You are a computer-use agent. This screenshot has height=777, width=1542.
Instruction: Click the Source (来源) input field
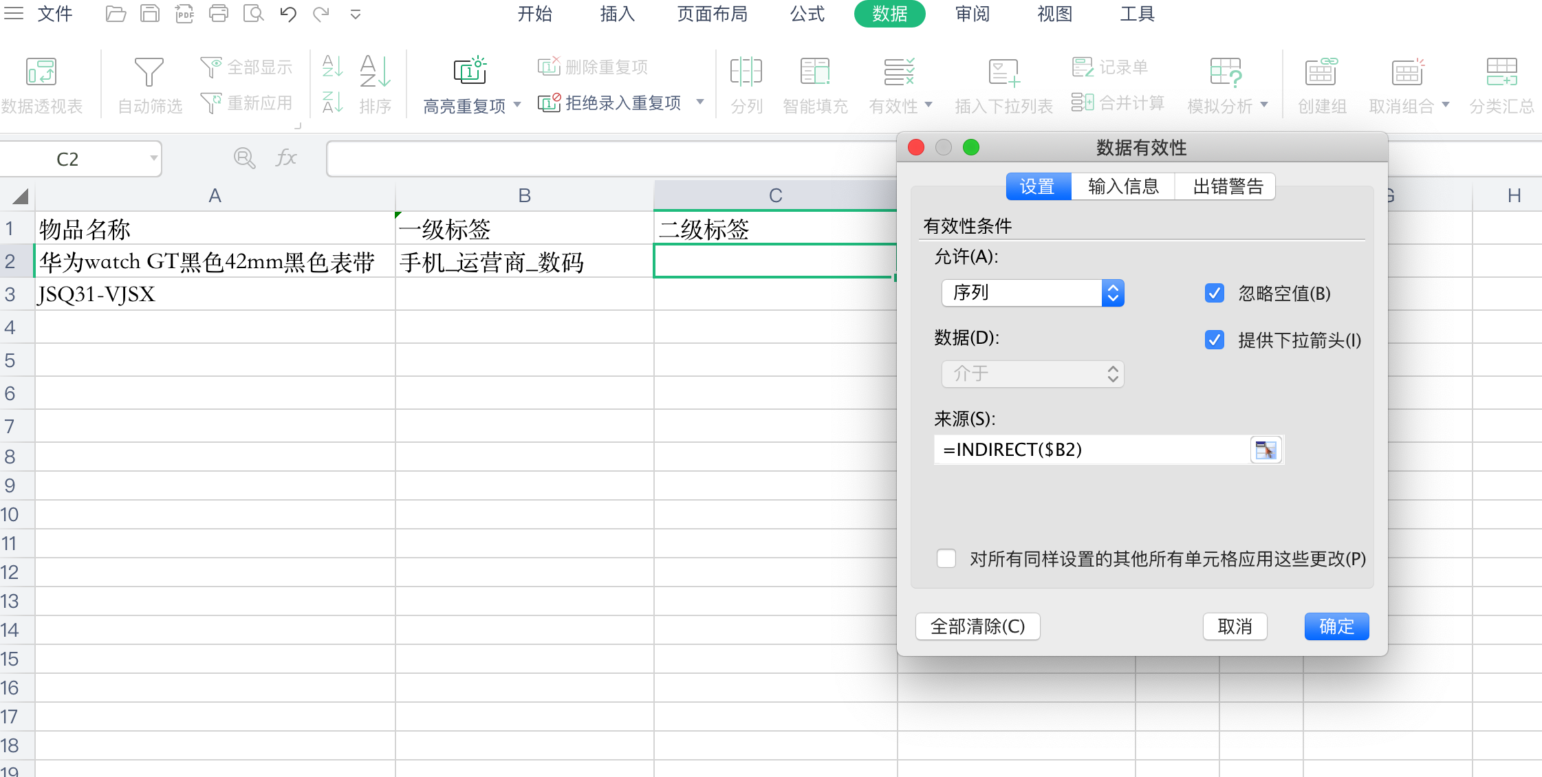[x=1092, y=450]
